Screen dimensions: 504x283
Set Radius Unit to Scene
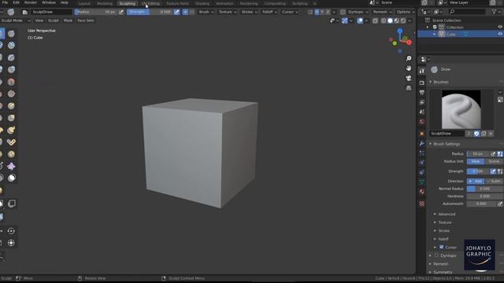494,161
